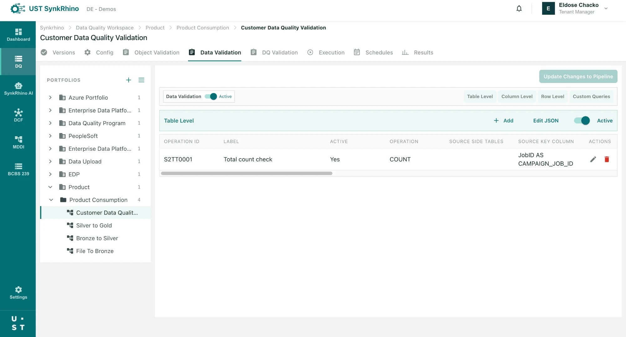626x337 pixels.
Task: Switch to the Execution tab
Action: pyautogui.click(x=326, y=53)
